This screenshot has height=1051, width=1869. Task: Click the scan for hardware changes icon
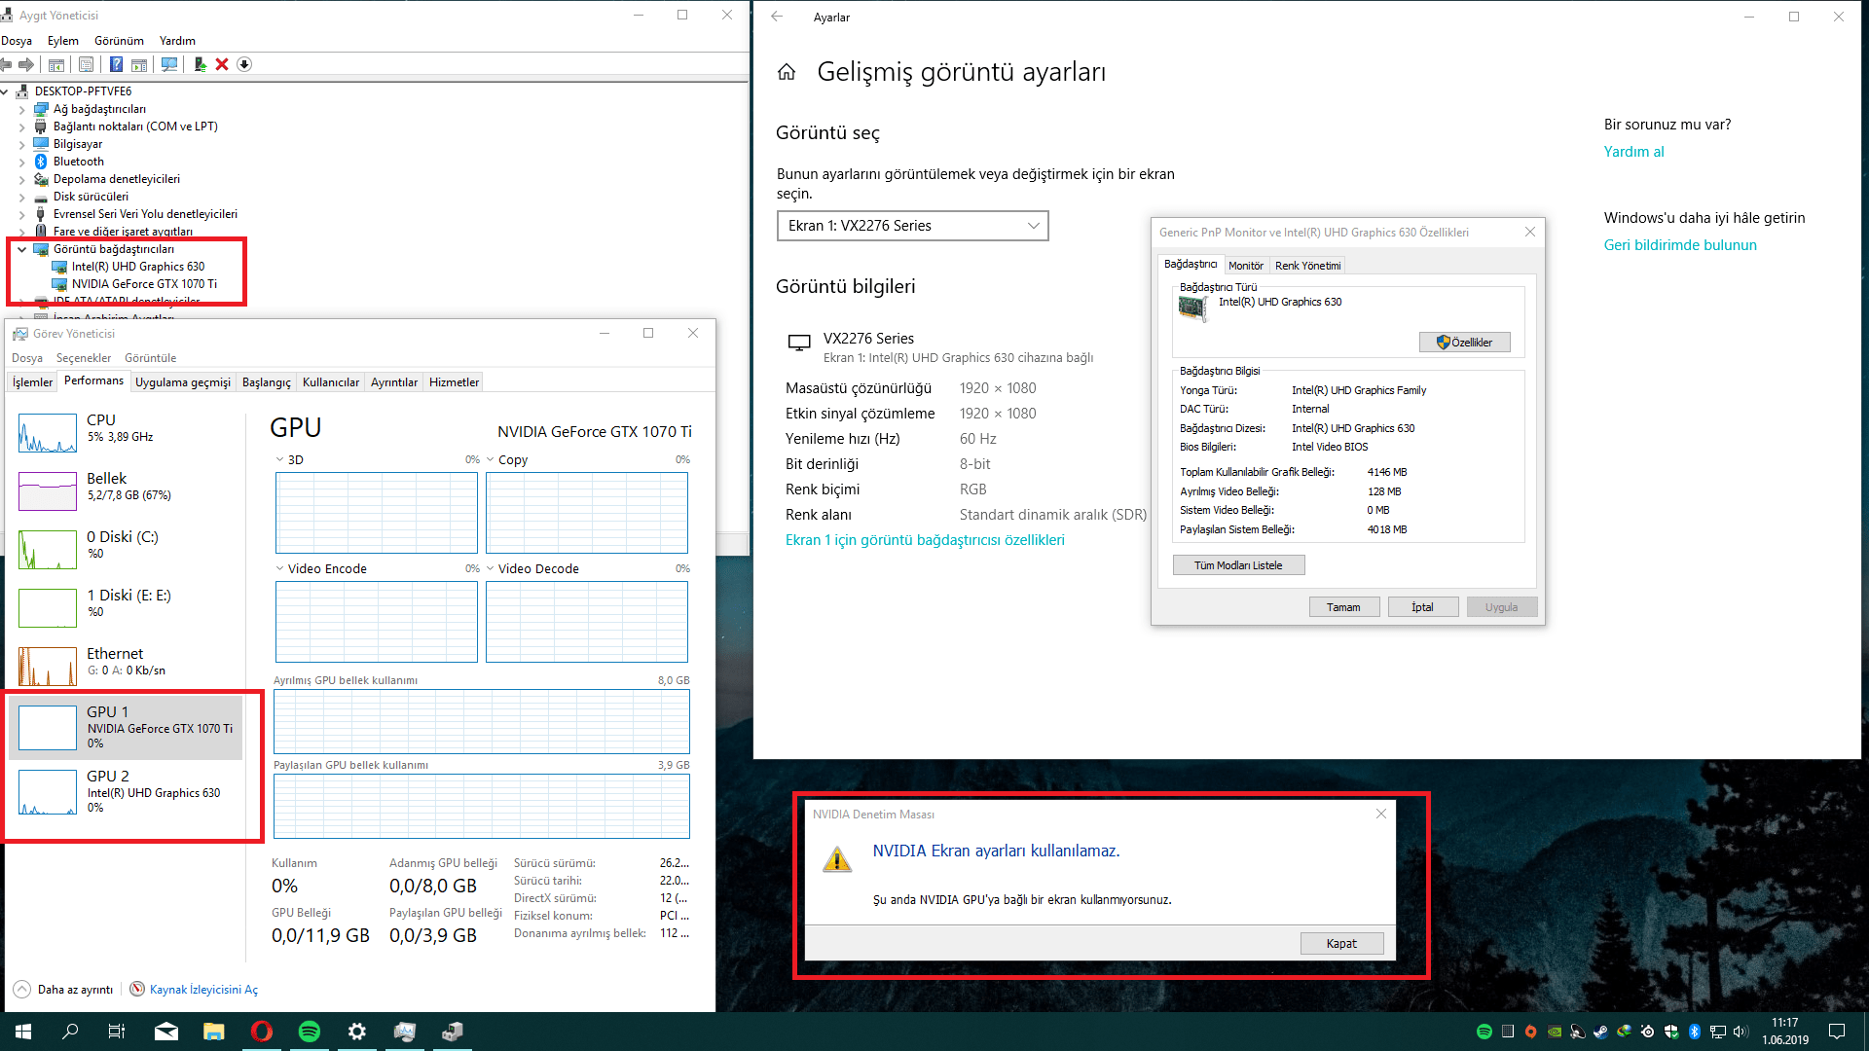coord(169,64)
